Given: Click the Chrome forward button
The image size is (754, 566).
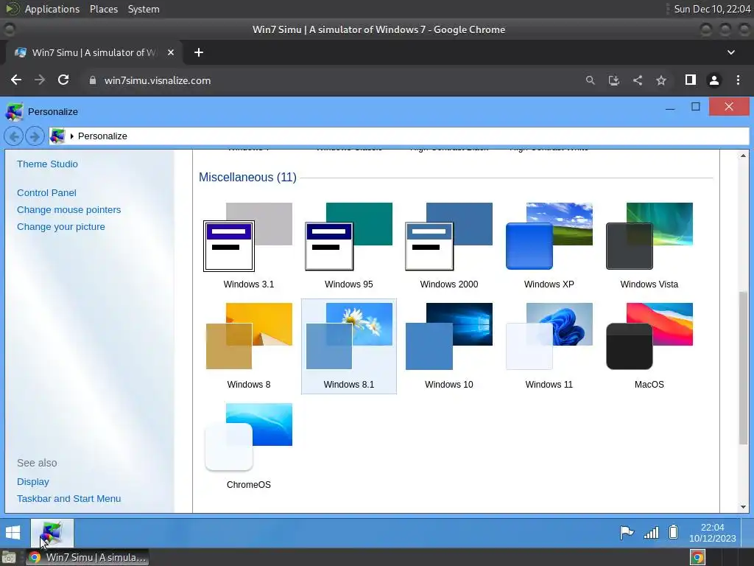Looking at the screenshot, I should 40,80.
